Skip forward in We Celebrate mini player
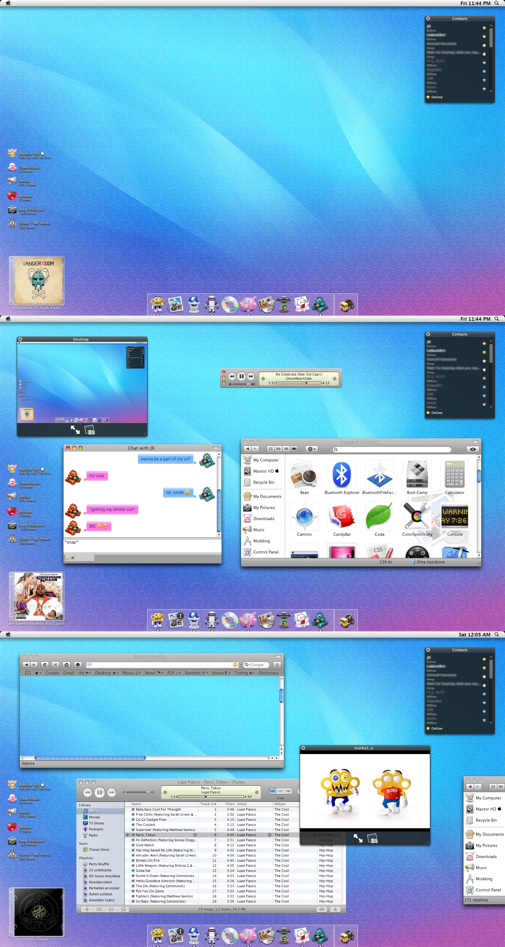This screenshot has width=505, height=947. click(x=251, y=376)
